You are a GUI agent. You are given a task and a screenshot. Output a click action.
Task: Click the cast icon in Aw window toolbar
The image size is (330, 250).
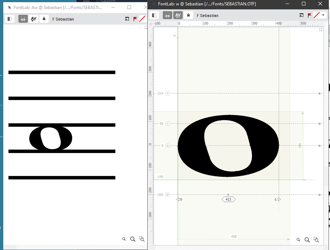pos(127,19)
